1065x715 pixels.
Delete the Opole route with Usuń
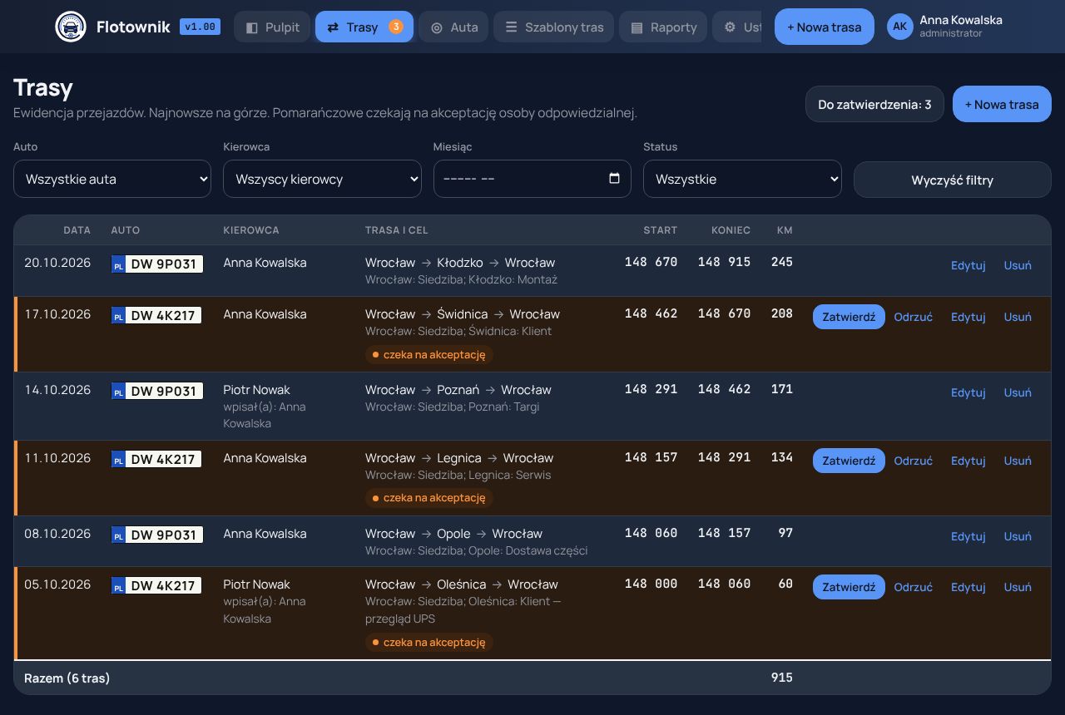tap(1018, 536)
